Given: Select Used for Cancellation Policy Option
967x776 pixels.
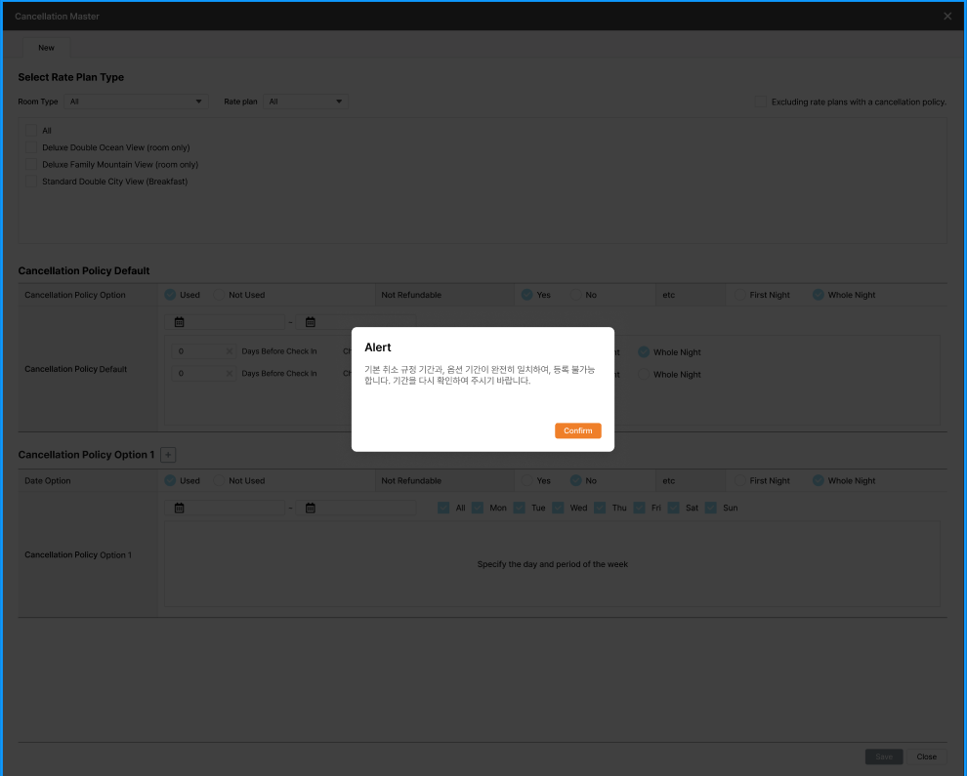Looking at the screenshot, I should tap(170, 295).
